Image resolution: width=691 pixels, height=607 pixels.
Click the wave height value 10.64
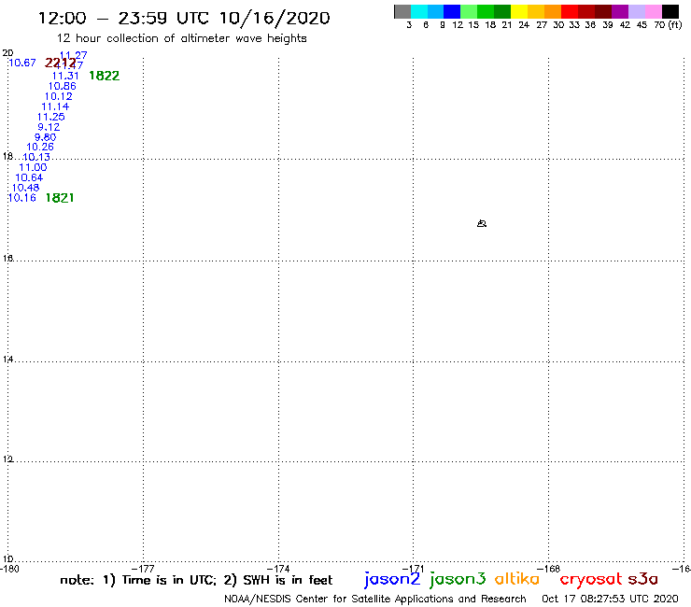click(29, 177)
